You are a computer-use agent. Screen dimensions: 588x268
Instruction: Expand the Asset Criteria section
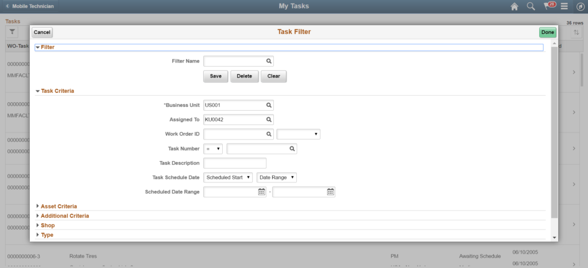pyautogui.click(x=58, y=206)
